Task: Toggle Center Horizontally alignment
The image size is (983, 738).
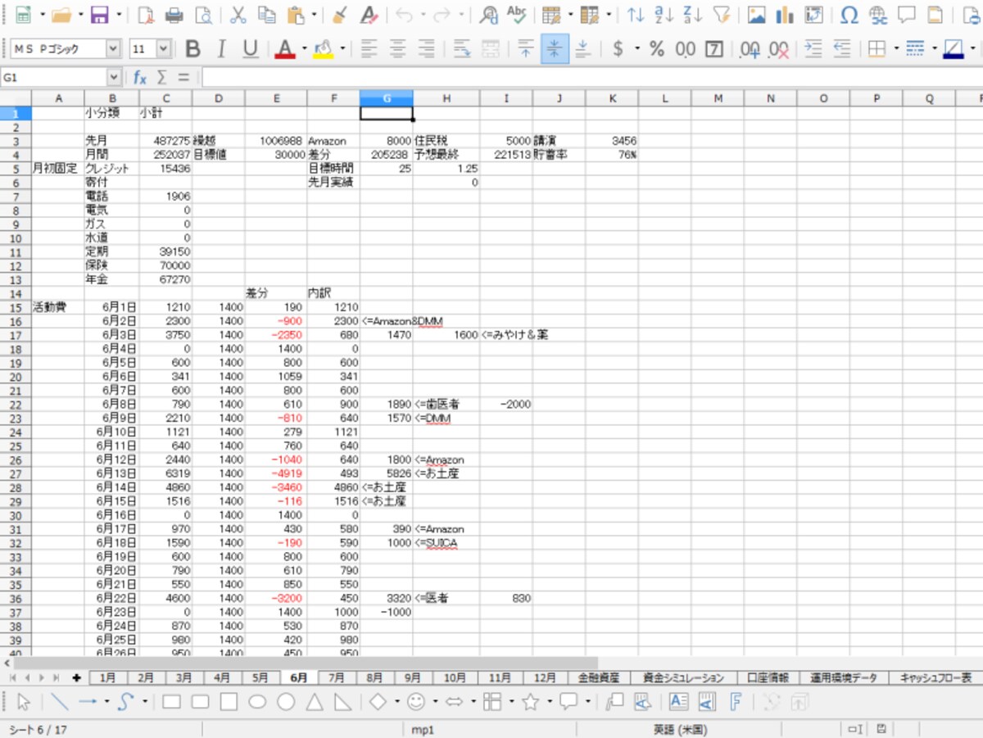Action: point(398,49)
